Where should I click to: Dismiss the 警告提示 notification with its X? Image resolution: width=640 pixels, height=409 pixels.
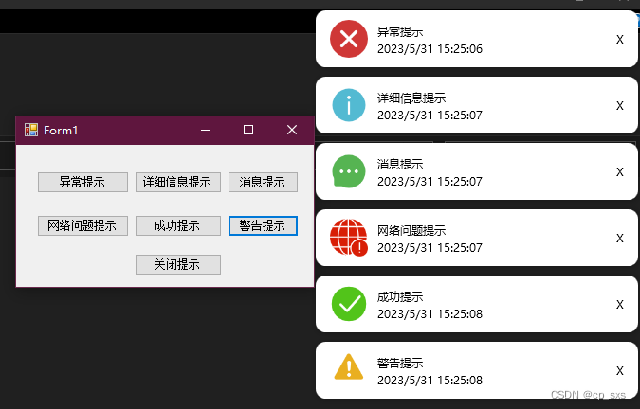(619, 371)
